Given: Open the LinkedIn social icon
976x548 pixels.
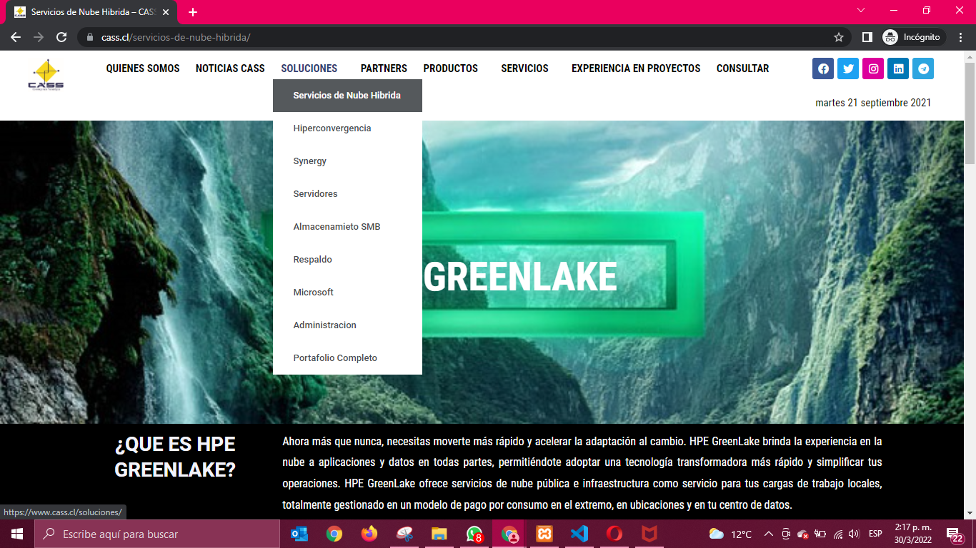Looking at the screenshot, I should tap(898, 68).
